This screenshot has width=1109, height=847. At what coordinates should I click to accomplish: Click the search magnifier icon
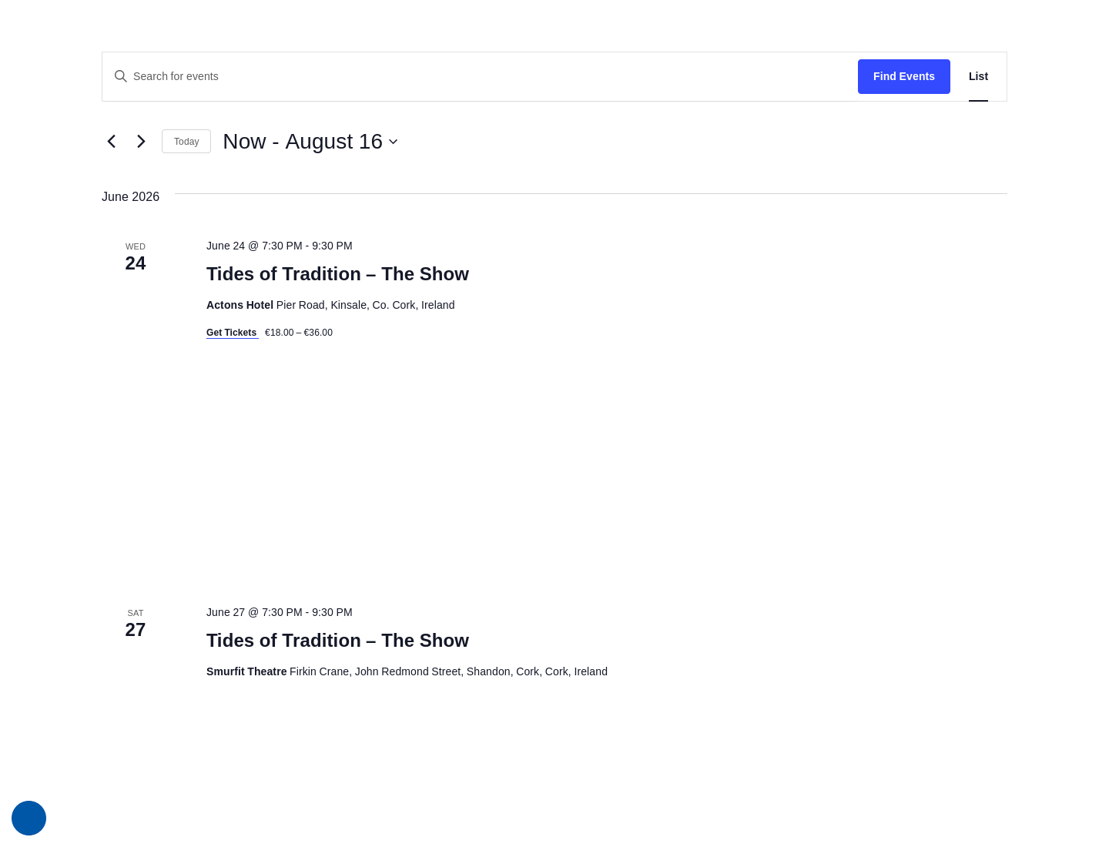[x=120, y=76]
